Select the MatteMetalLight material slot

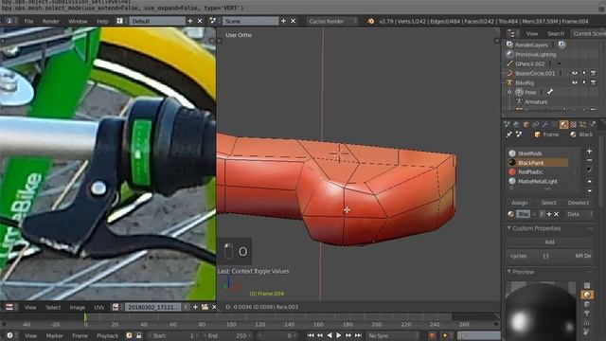[x=540, y=181]
